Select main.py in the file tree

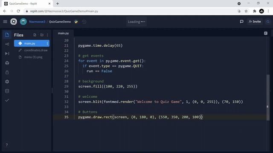tap(32, 43)
